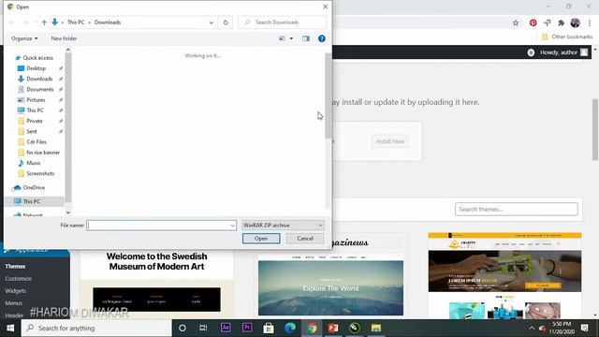This screenshot has height=337, width=599.
Task: Open Windows Start menu
Action: pos(10,329)
